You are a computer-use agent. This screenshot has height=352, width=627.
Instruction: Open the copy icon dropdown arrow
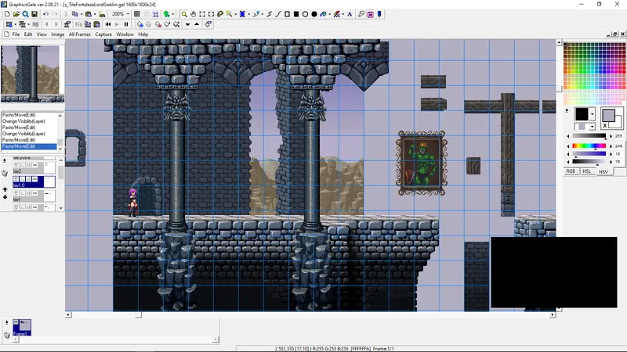tap(82, 14)
